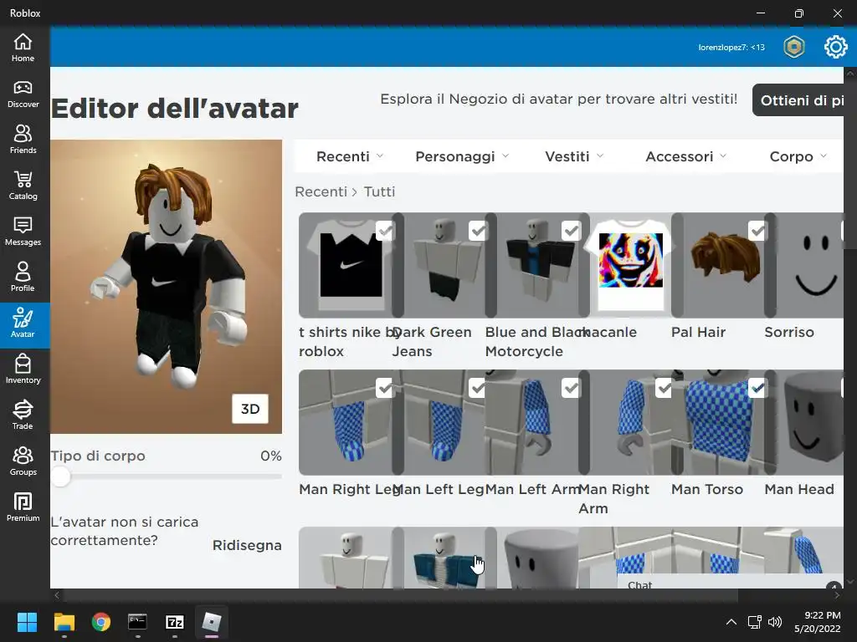Uncheck the Dark Green Jeans checkbox
Screen dimensions: 857x642
tap(478, 231)
